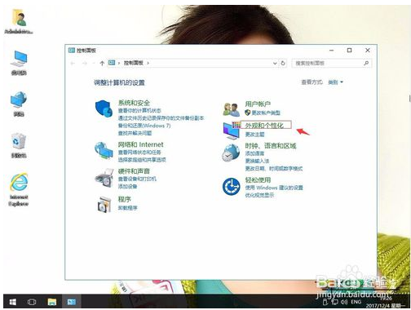The image size is (411, 310).
Task: Click the refresh button in address bar
Action: (x=283, y=63)
